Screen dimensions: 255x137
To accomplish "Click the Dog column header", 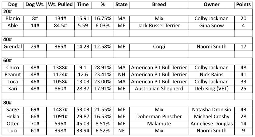I will (12, 5).
